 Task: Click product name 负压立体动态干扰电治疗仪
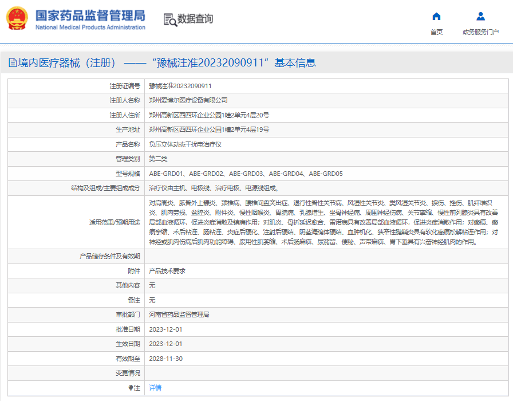tap(185, 144)
